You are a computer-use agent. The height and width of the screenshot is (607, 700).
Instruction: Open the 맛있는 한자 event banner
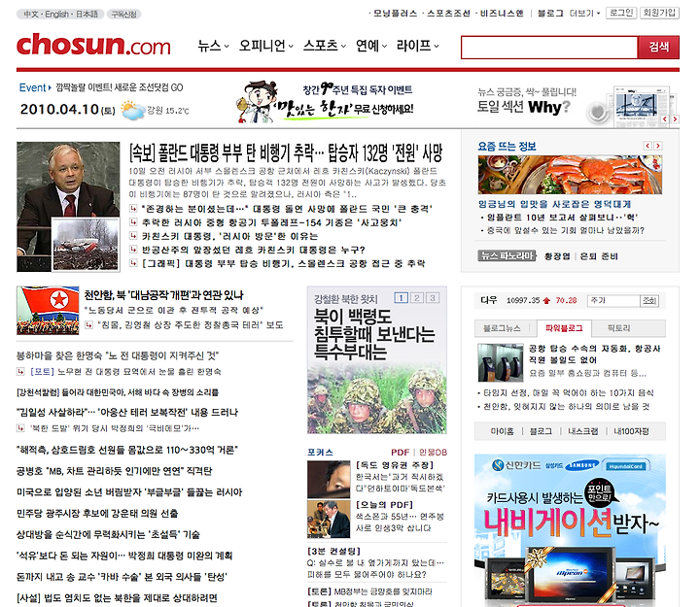(x=325, y=102)
